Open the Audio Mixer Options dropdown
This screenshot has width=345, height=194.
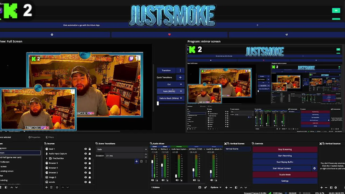click(216, 188)
